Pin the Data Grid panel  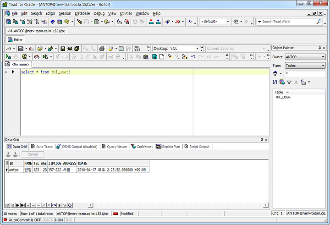pos(262,140)
